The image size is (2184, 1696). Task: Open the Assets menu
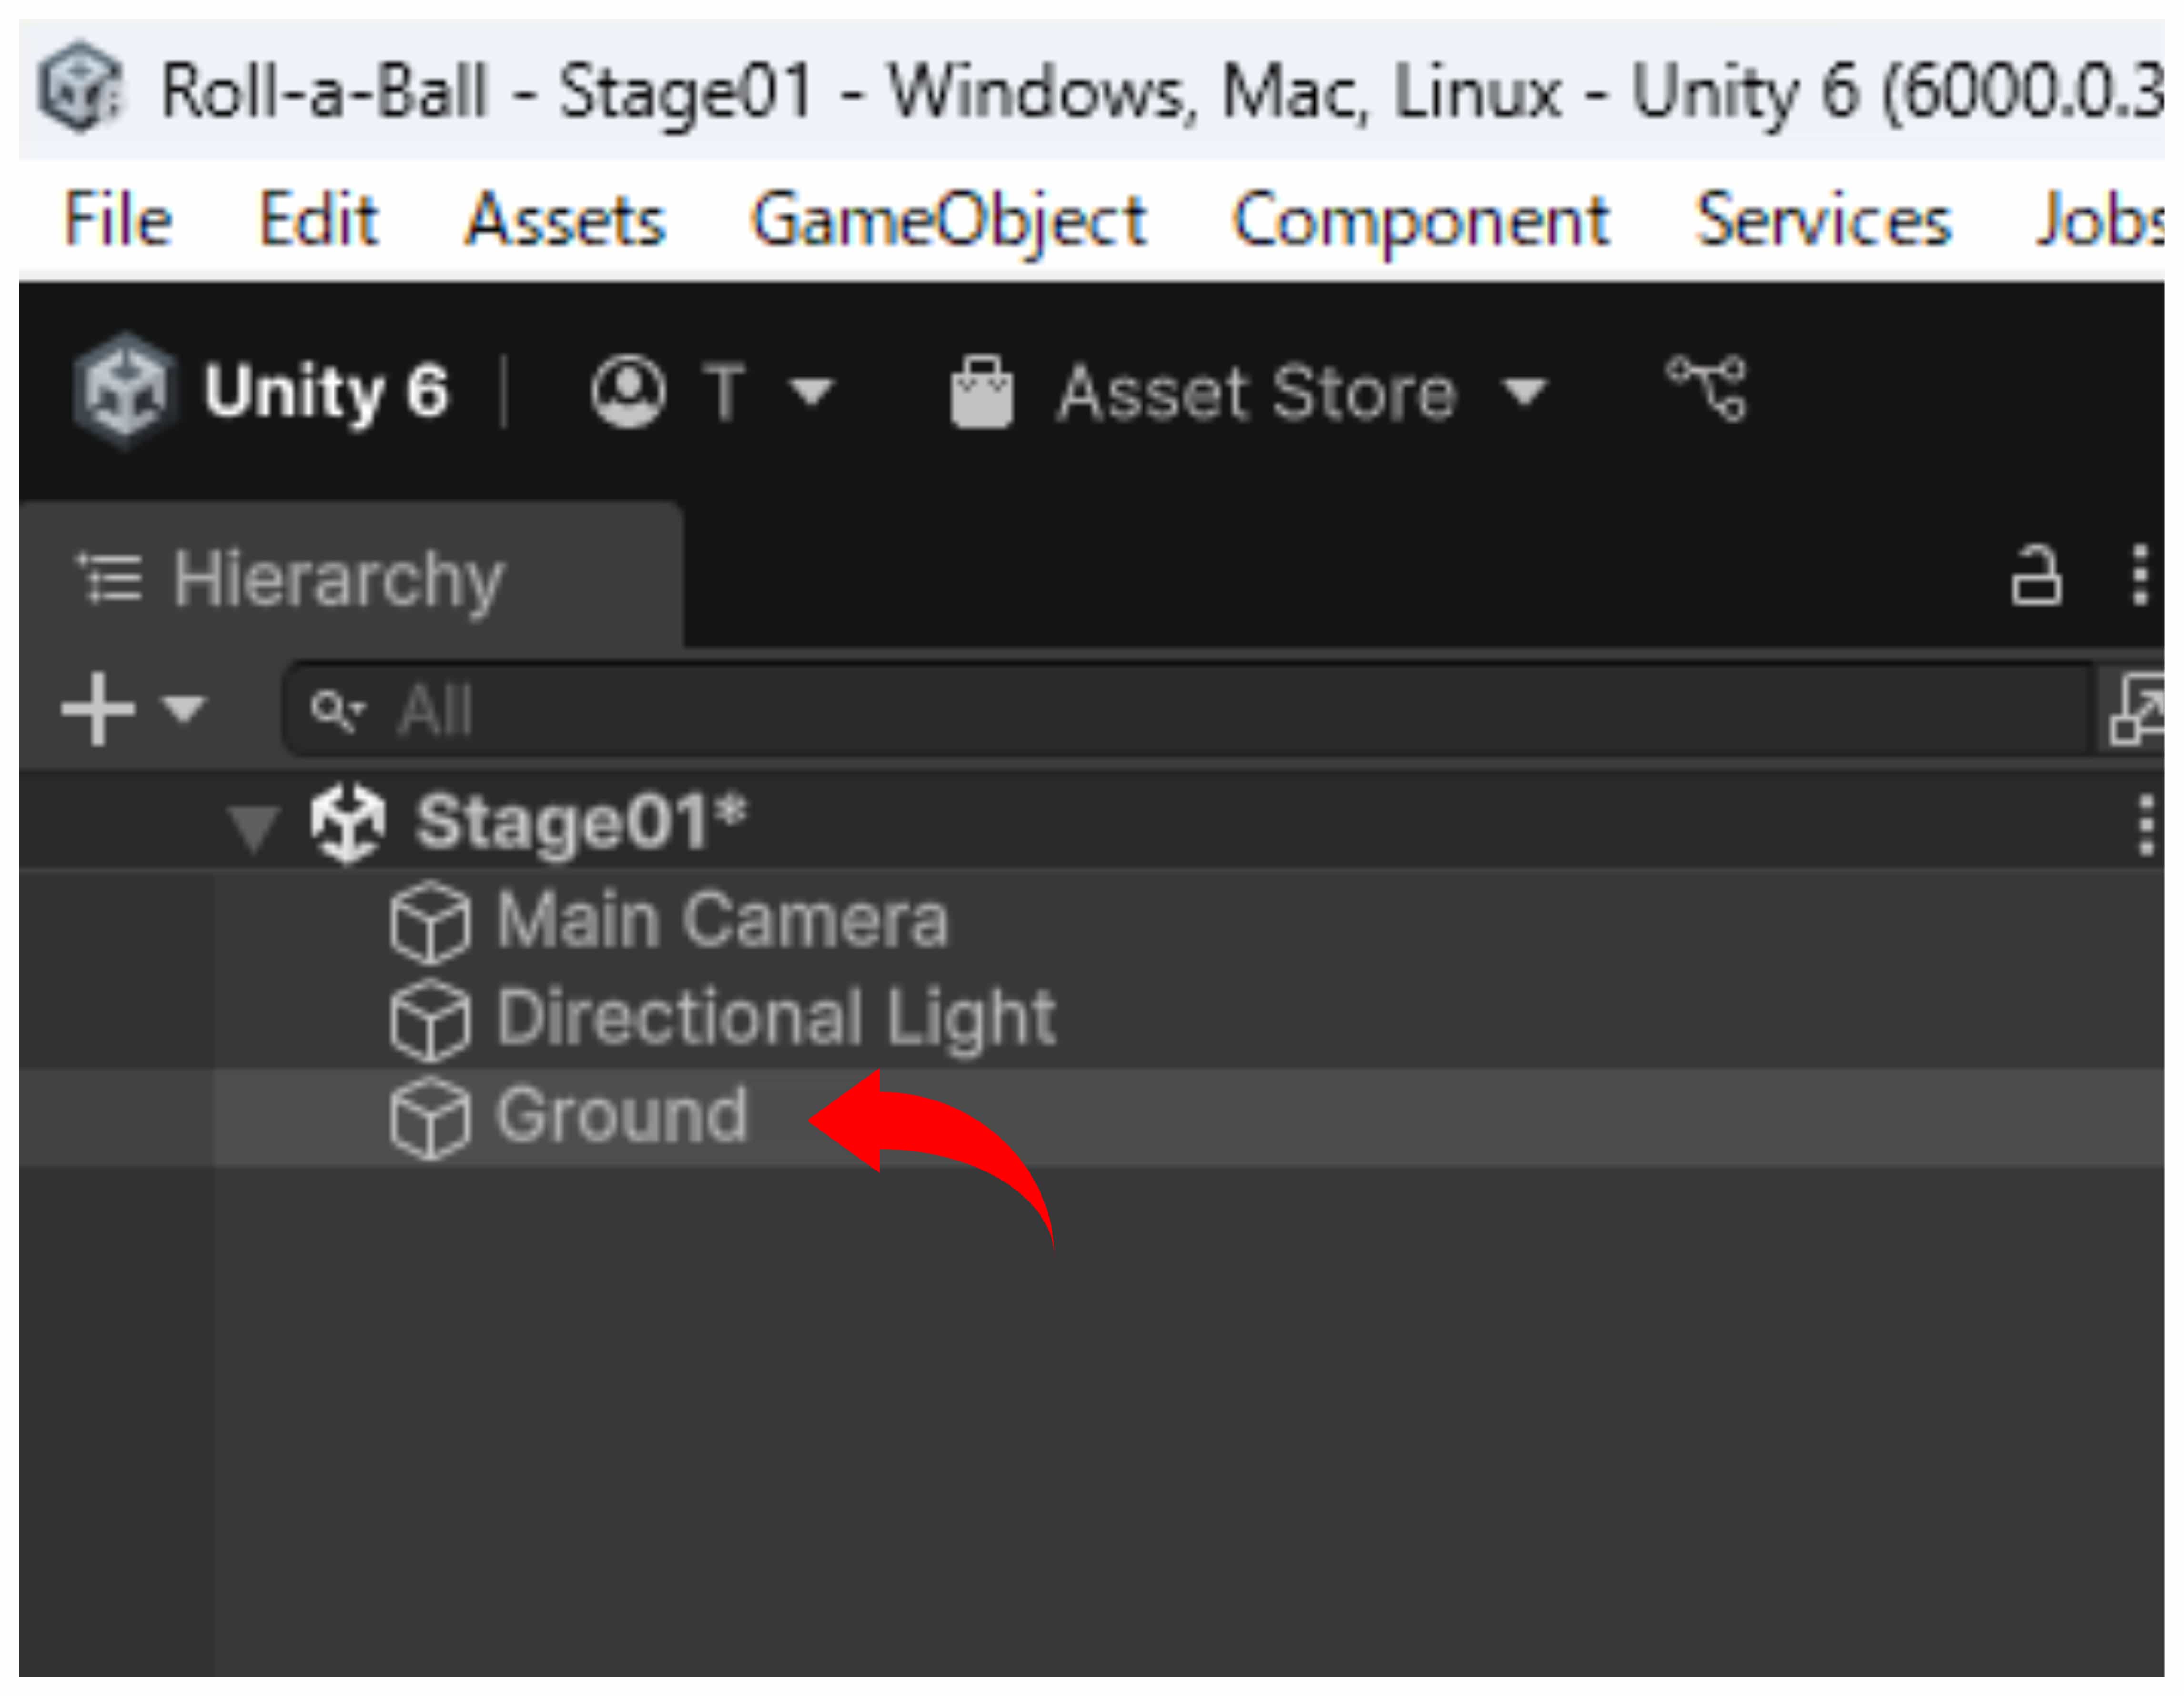(x=565, y=220)
